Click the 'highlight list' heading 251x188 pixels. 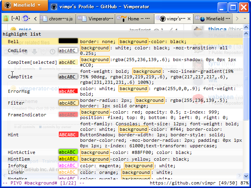click(22, 34)
